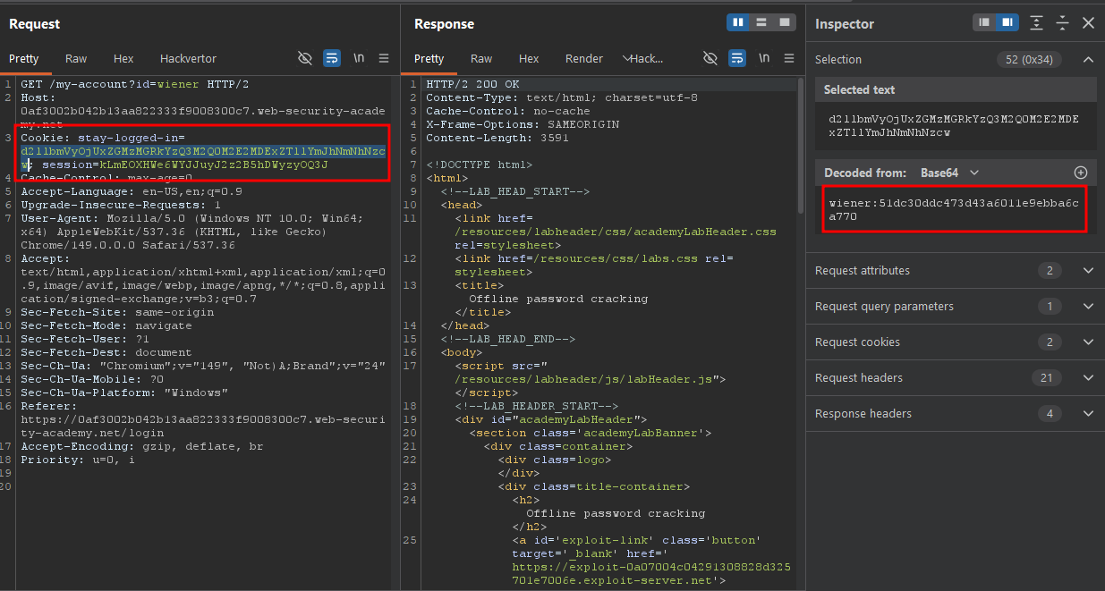Click the Response panel vertical scrollbar

pyautogui.click(x=800, y=145)
